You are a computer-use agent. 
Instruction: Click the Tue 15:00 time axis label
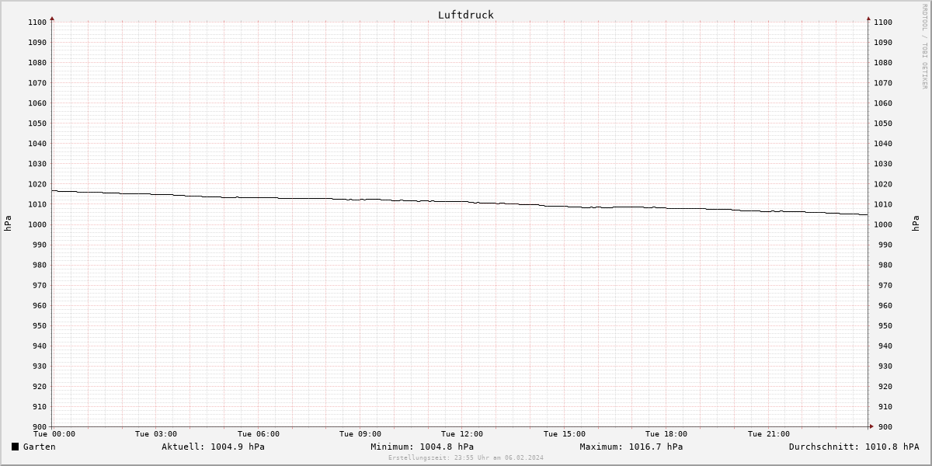coord(565,434)
